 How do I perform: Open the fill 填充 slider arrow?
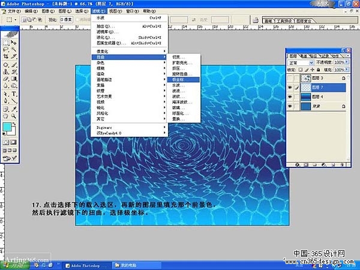(x=347, y=70)
